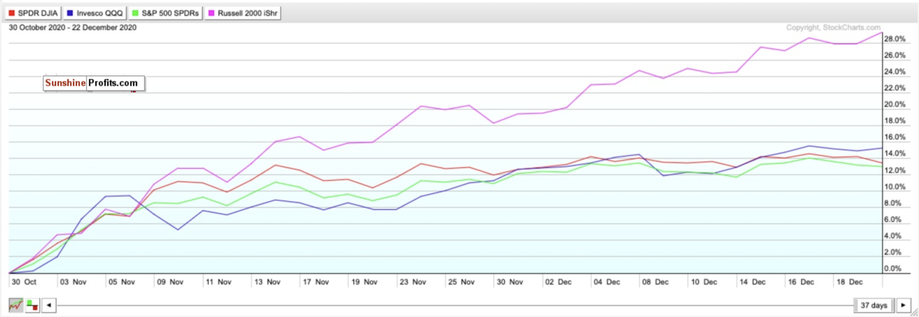Click the magenta Russell 2000 color swatch
Screen dimensions: 919x317
211,13
